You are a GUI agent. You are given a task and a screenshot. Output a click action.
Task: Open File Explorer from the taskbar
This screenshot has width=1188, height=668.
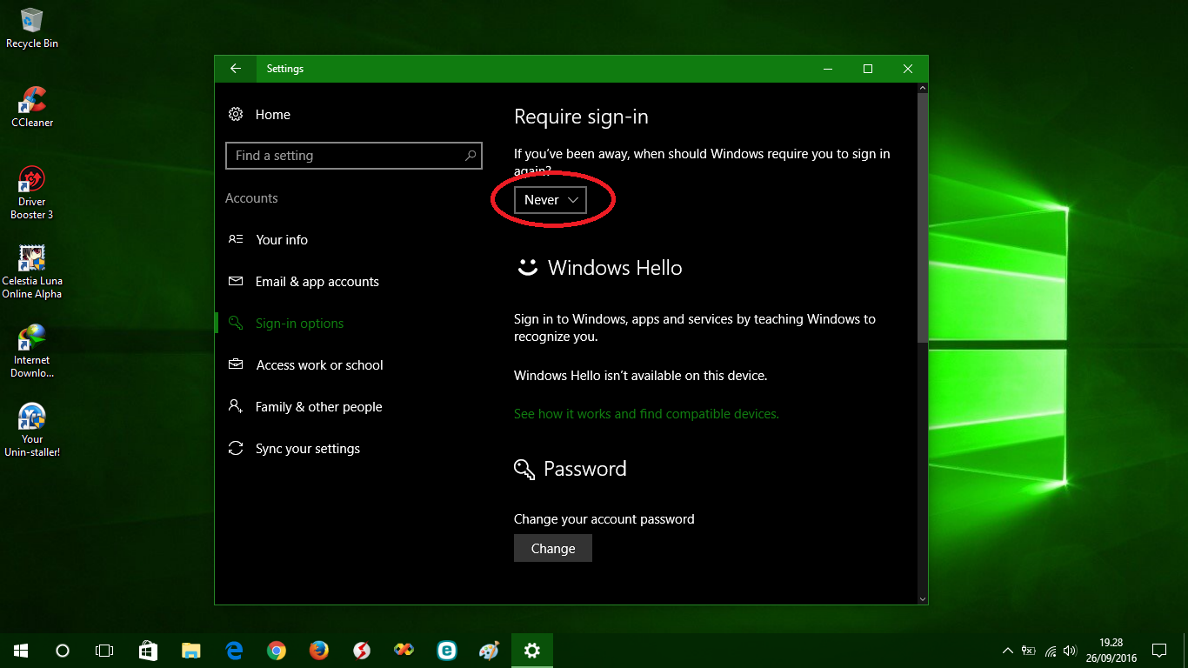click(191, 650)
